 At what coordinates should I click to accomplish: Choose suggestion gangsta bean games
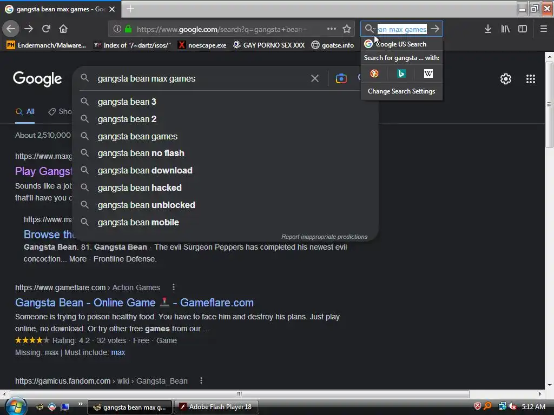226,136
